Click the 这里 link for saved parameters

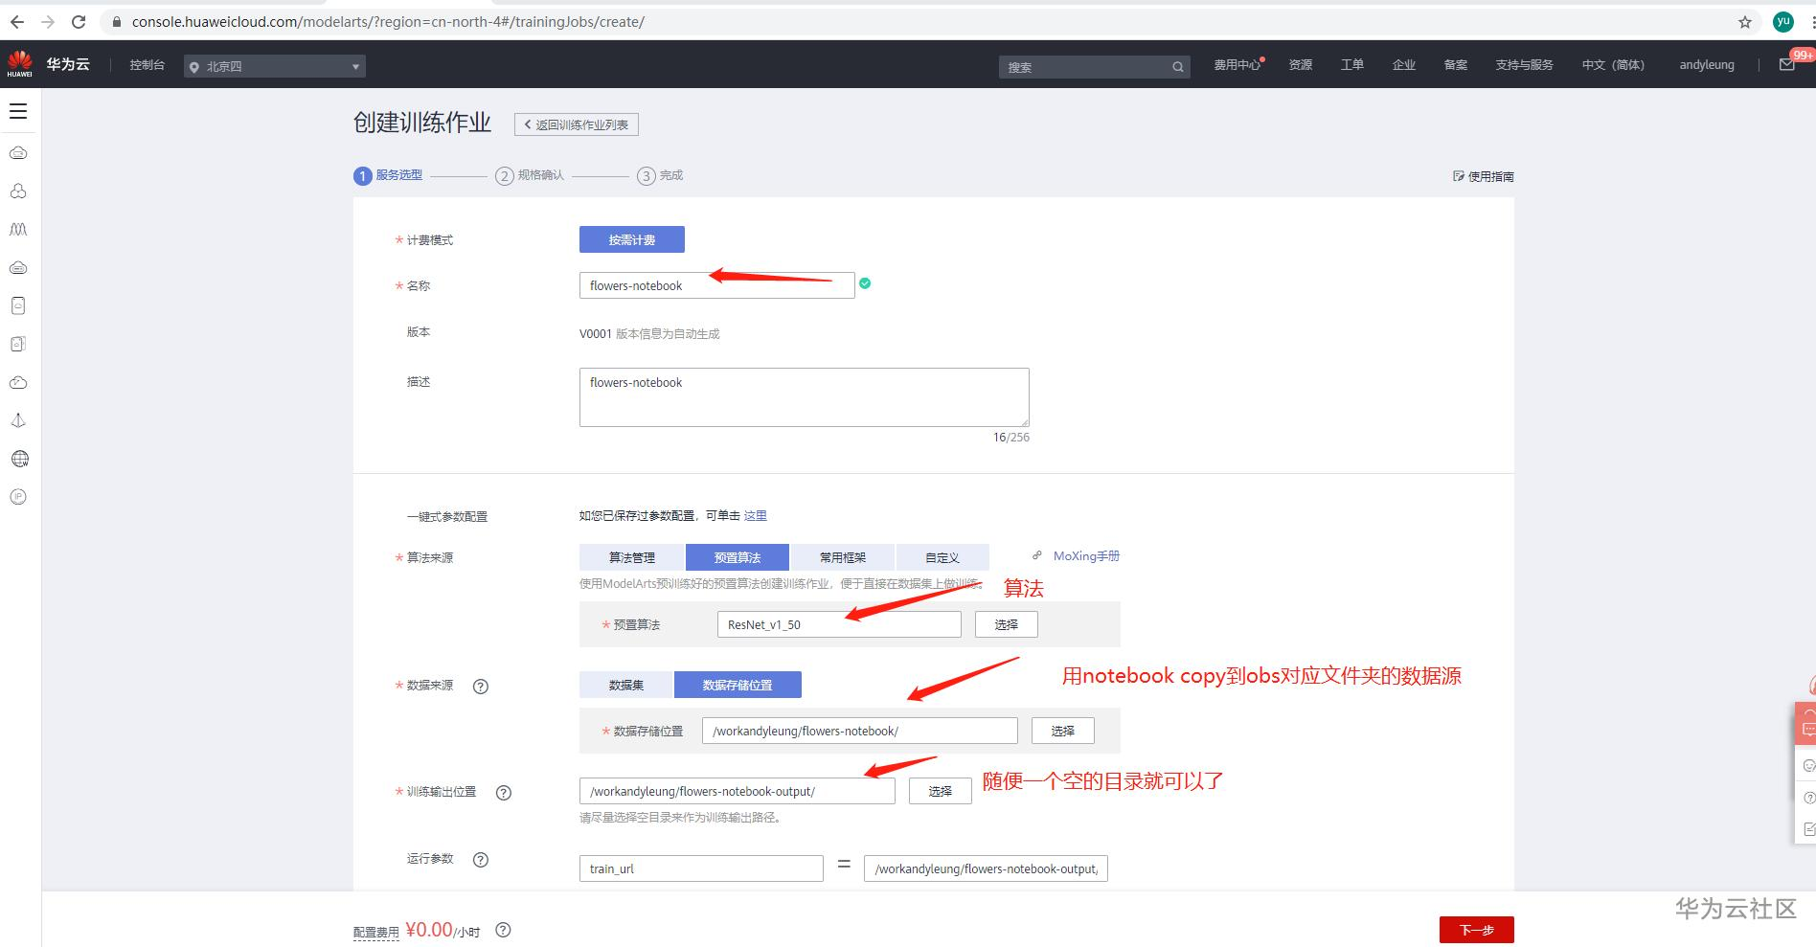click(756, 516)
